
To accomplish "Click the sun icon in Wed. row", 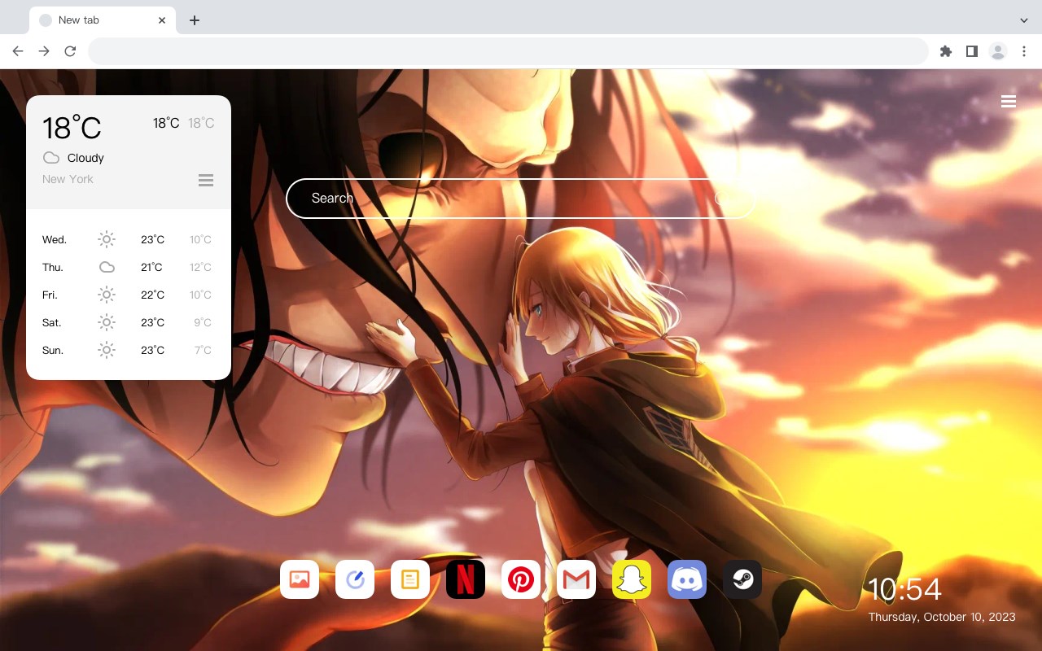I will click(x=107, y=239).
